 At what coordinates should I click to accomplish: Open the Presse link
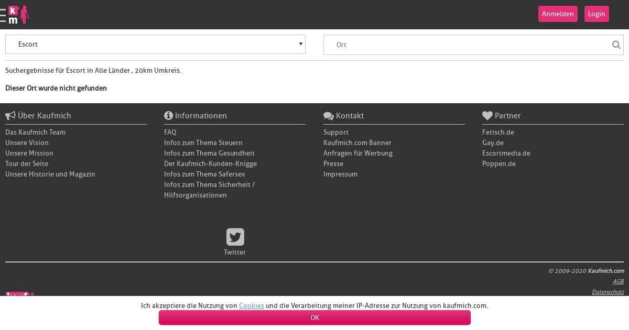coord(333,163)
